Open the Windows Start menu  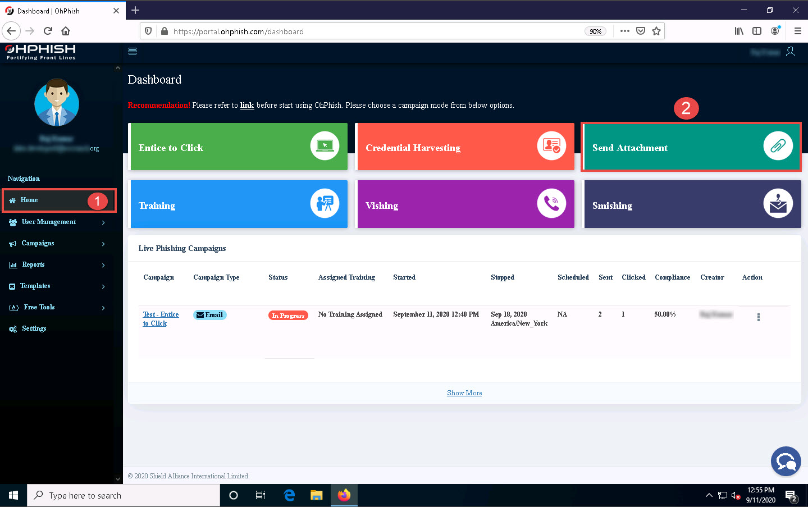click(x=13, y=495)
